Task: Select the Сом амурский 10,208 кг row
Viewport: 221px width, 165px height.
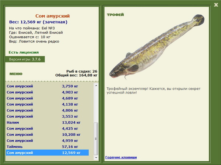Action: 48,135
